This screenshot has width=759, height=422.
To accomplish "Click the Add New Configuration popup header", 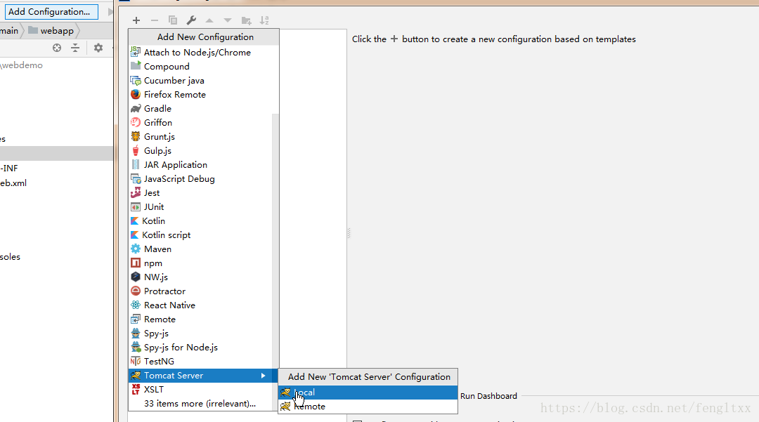I will (205, 37).
